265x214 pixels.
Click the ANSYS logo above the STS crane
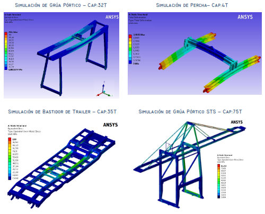point(237,122)
